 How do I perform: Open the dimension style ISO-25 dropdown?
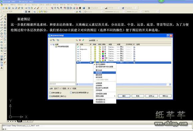point(119,8)
